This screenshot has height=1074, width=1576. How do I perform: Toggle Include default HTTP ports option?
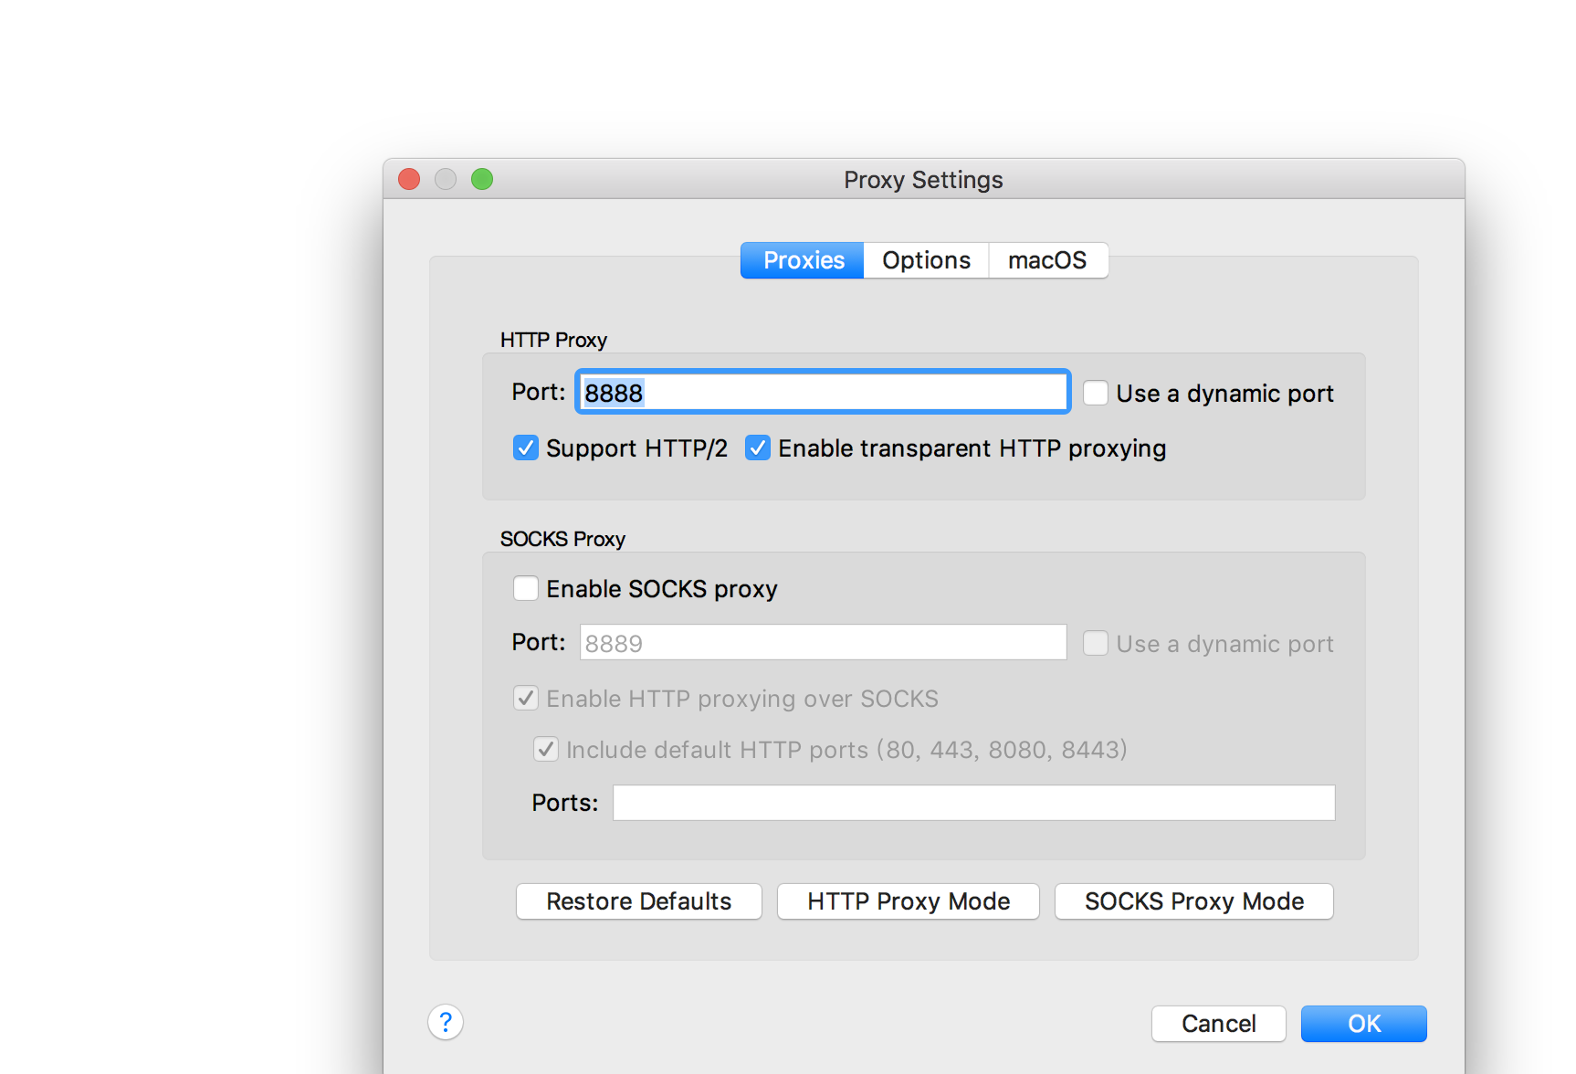pyautogui.click(x=545, y=749)
